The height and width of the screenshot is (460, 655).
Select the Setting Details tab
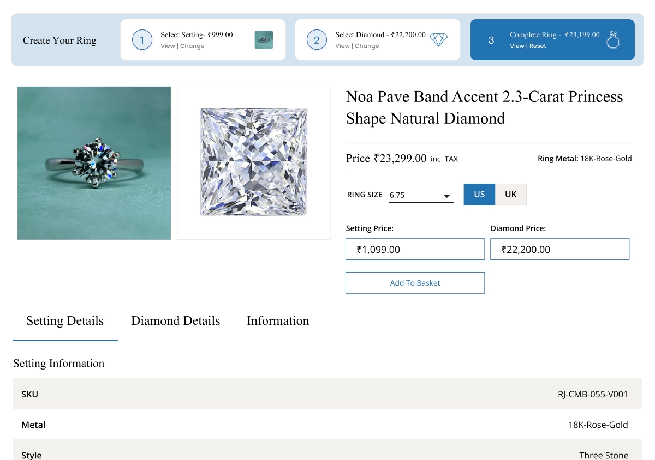click(x=65, y=321)
